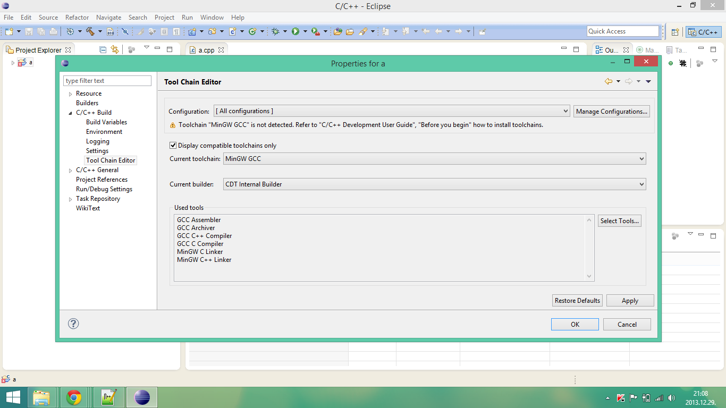Click the Eclipse taskbar icon
The width and height of the screenshot is (726, 408).
pyautogui.click(x=142, y=397)
